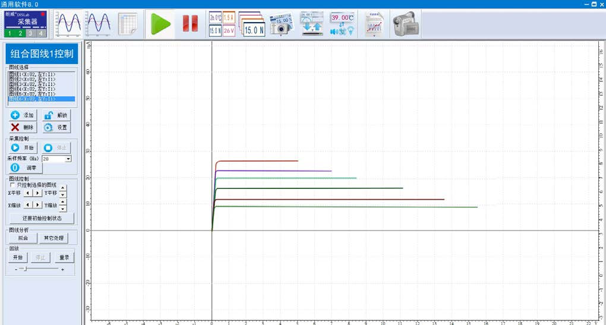Select 图线3 in the curve list
The height and width of the screenshot is (325, 606).
(32, 84)
